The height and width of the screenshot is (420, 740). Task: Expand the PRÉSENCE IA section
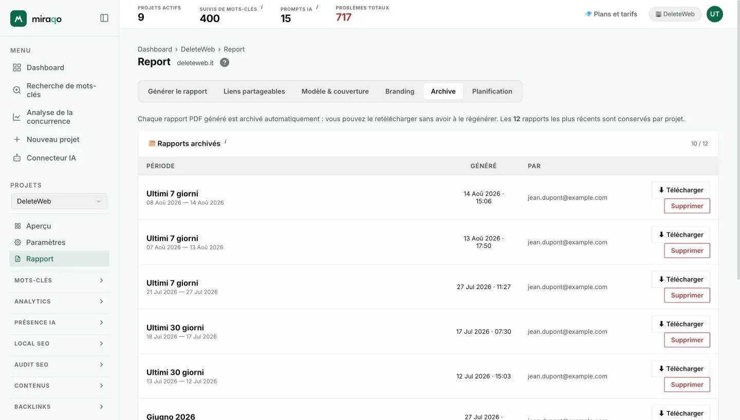[x=60, y=322]
